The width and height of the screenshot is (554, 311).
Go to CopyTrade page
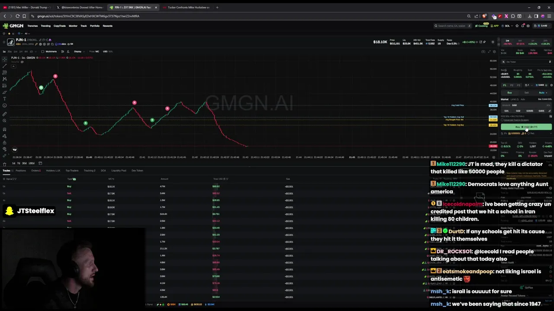tap(59, 26)
